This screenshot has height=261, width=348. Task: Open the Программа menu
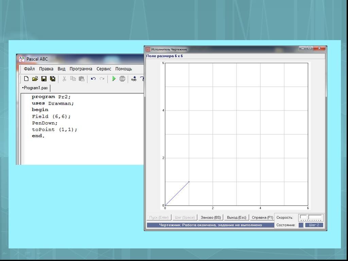pyautogui.click(x=81, y=69)
